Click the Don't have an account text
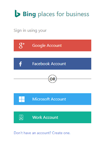The width and height of the screenshot is (106, 143). tap(32, 133)
